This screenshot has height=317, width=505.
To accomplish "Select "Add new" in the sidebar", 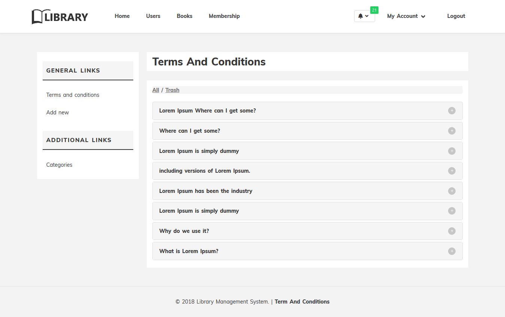I will click(x=58, y=113).
